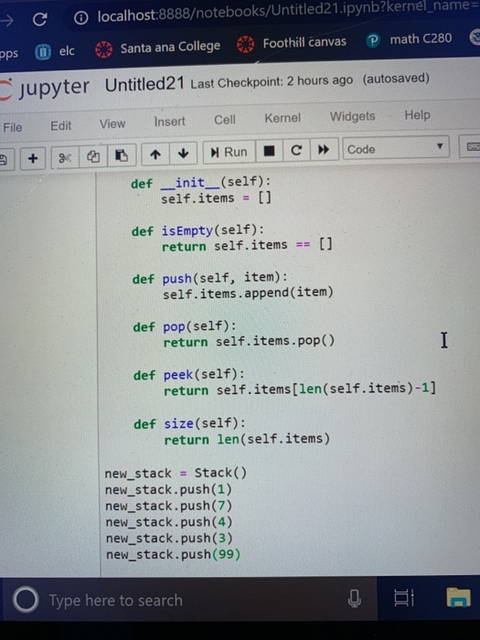The width and height of the screenshot is (480, 640).
Task: Click the taskbar microphone icon
Action: tap(355, 599)
